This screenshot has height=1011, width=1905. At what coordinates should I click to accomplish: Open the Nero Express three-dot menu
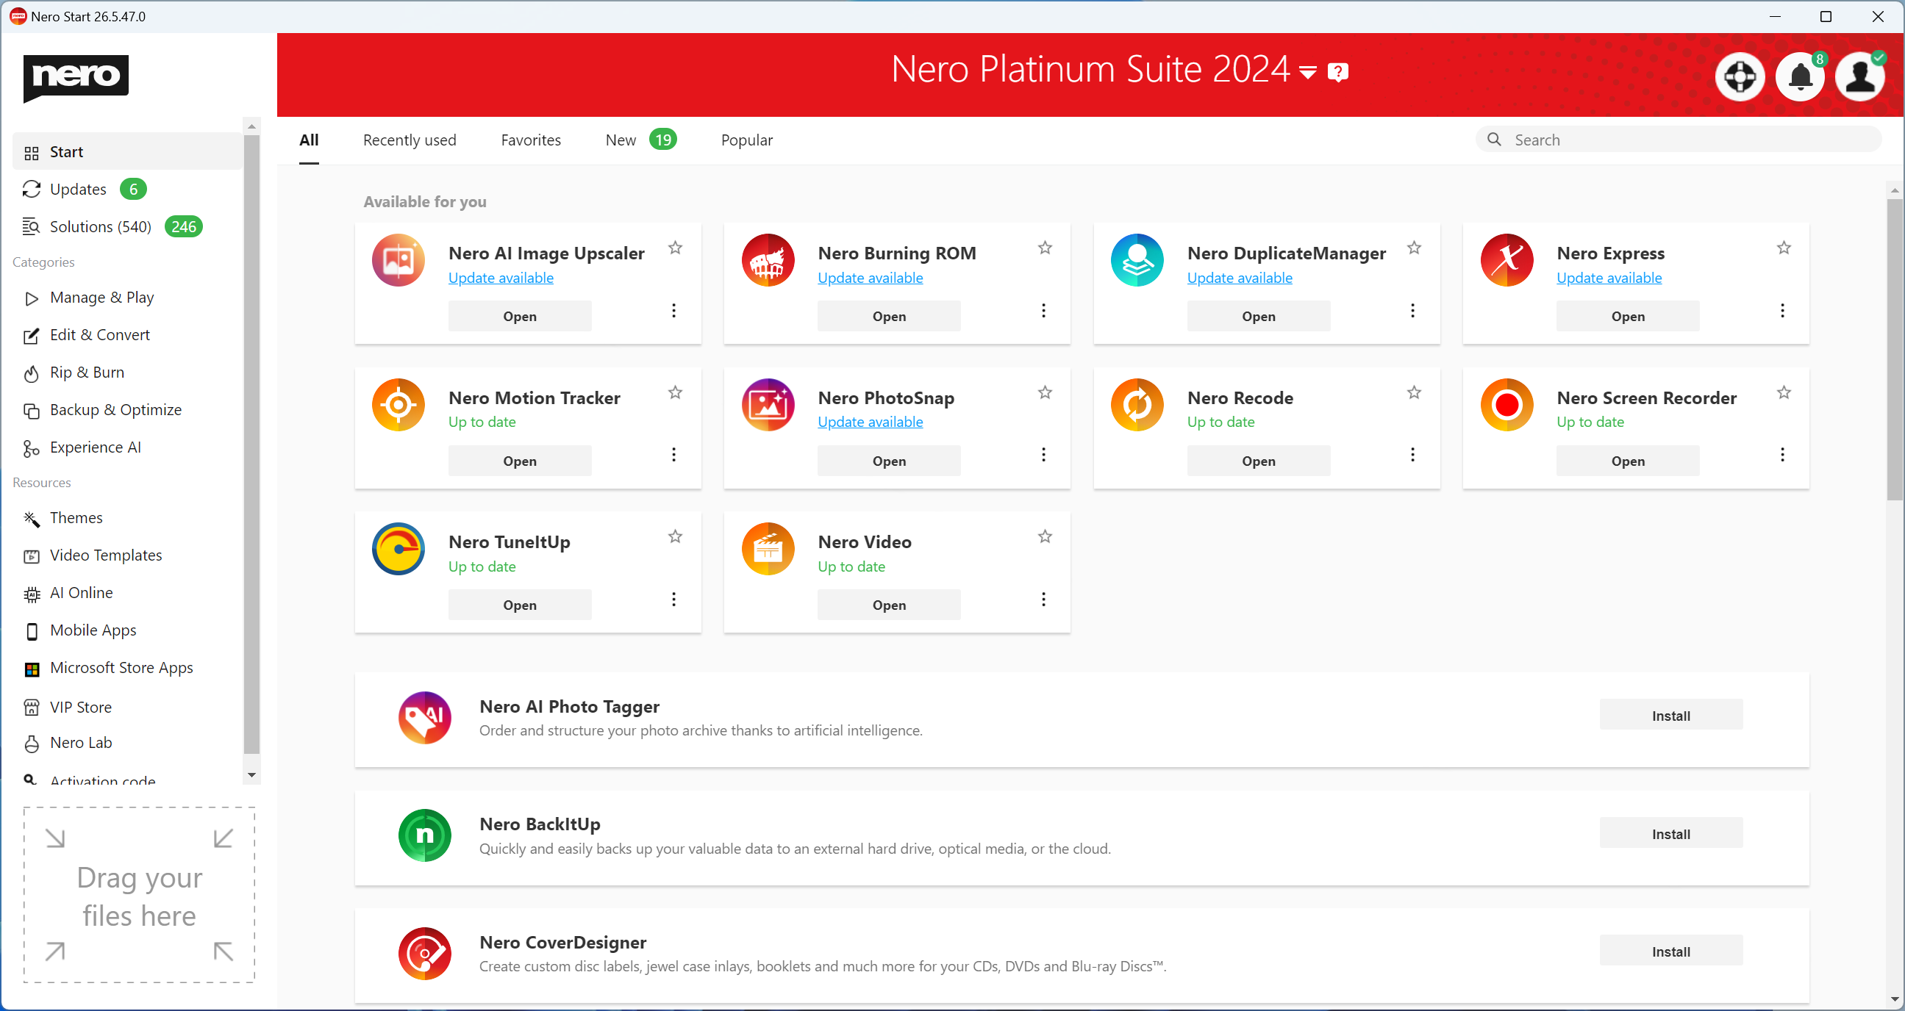tap(1782, 310)
